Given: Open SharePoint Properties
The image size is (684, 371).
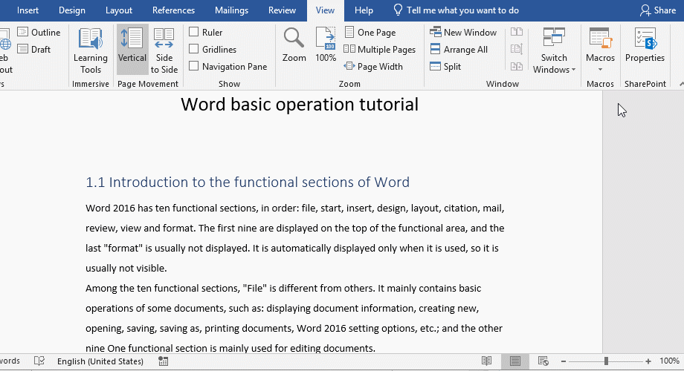Looking at the screenshot, I should (x=645, y=45).
